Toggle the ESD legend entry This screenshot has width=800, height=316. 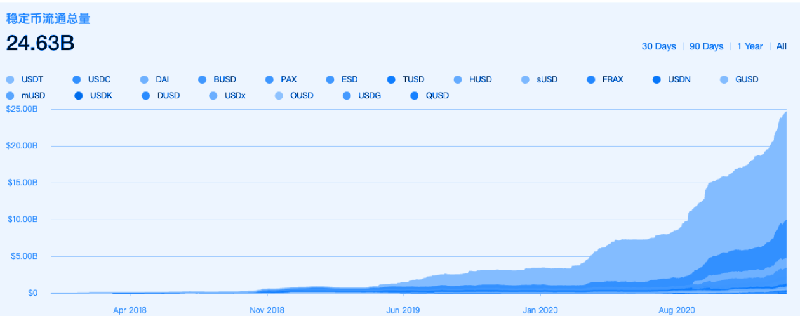coord(330,80)
